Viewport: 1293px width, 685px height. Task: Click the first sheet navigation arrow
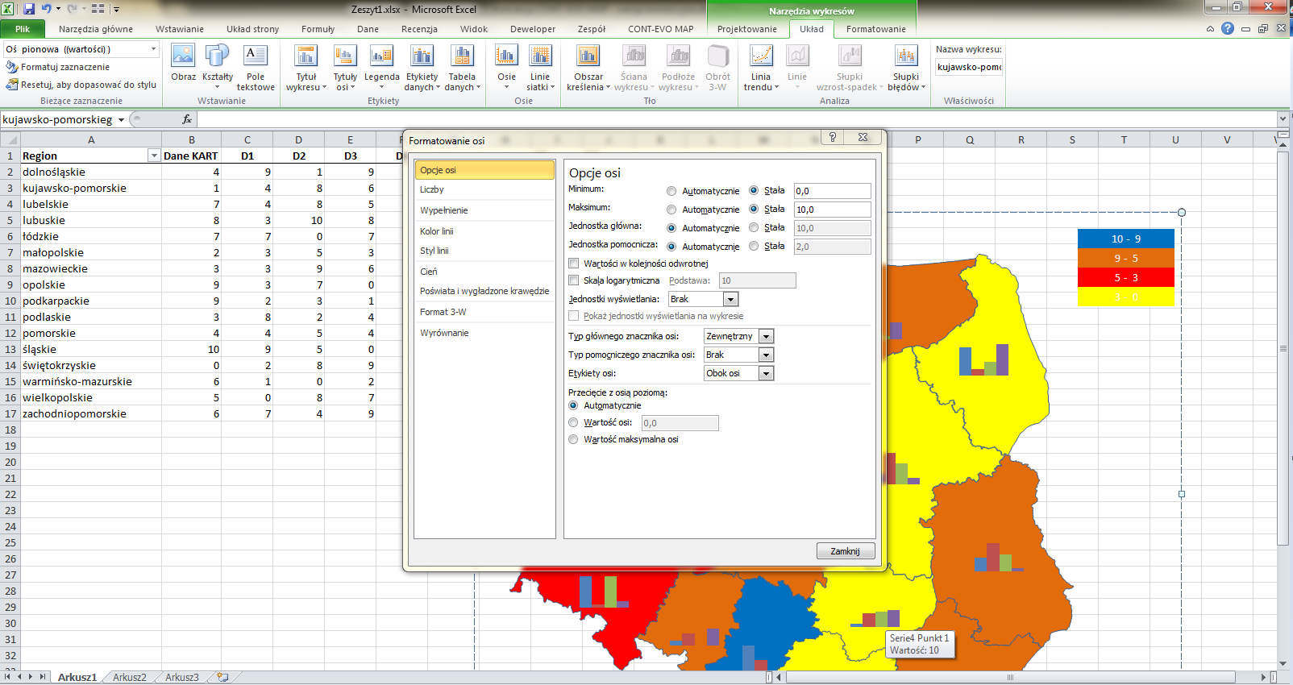tap(7, 677)
